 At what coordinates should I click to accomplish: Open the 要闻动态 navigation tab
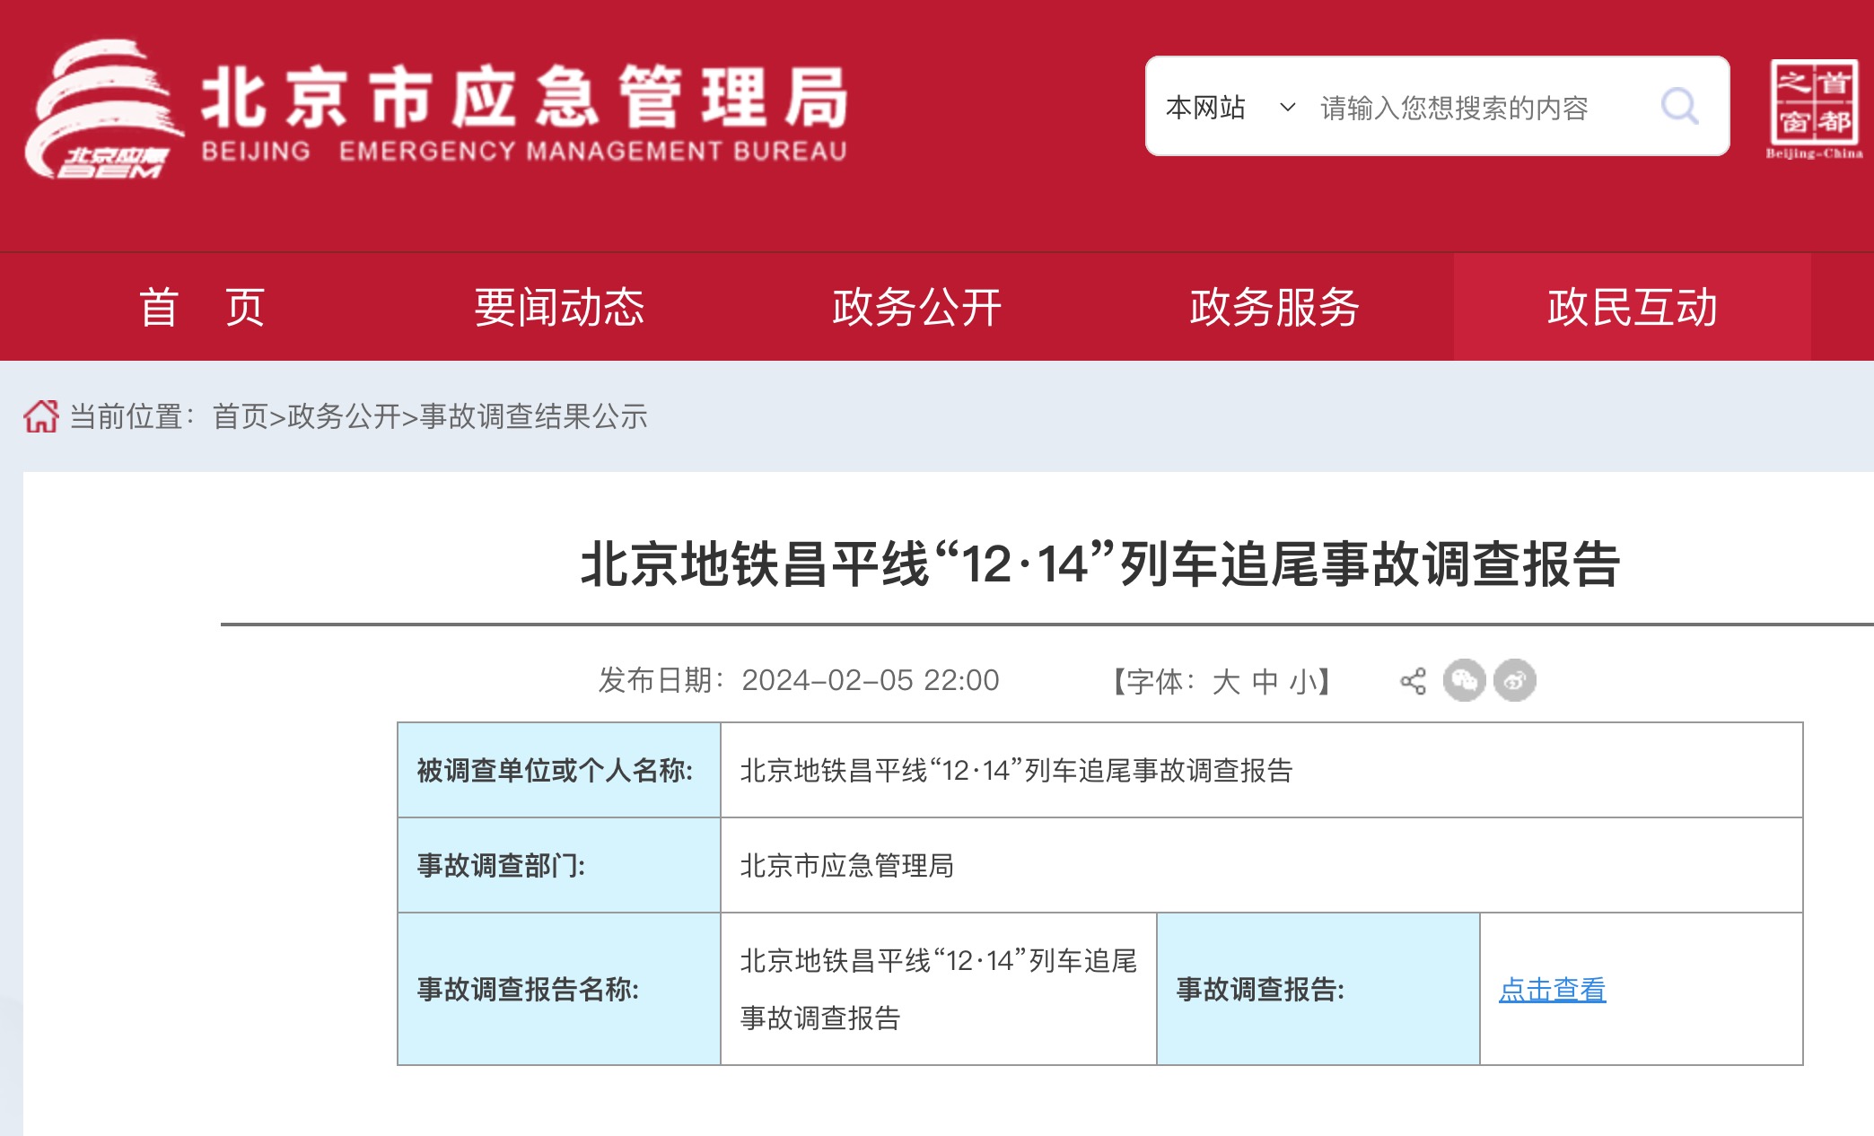pyautogui.click(x=559, y=308)
